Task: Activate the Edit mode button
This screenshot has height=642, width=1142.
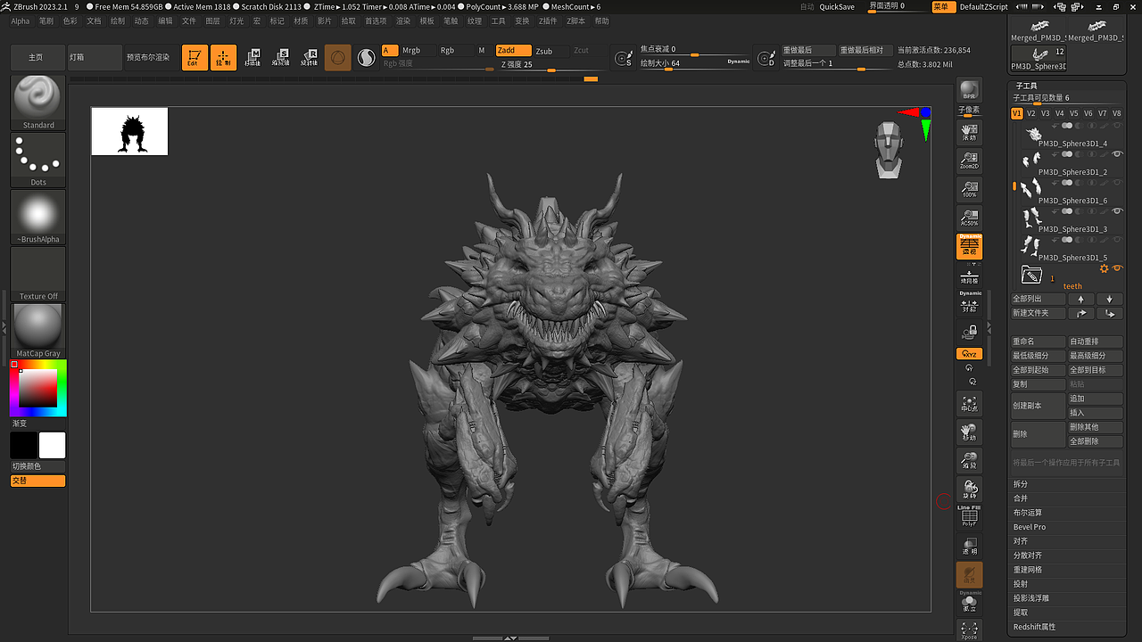Action: 194,58
